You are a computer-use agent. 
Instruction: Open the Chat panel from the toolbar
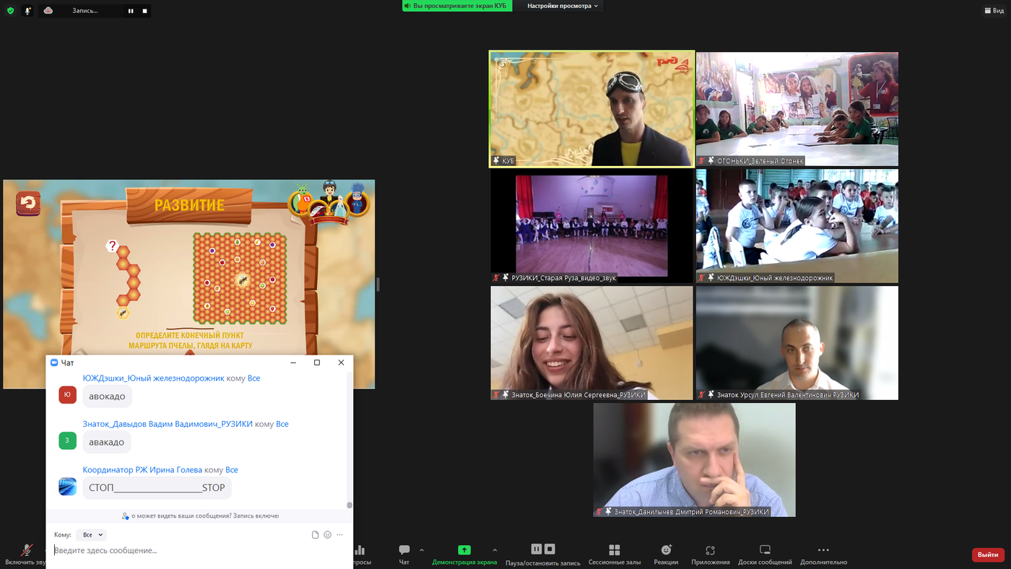(404, 551)
